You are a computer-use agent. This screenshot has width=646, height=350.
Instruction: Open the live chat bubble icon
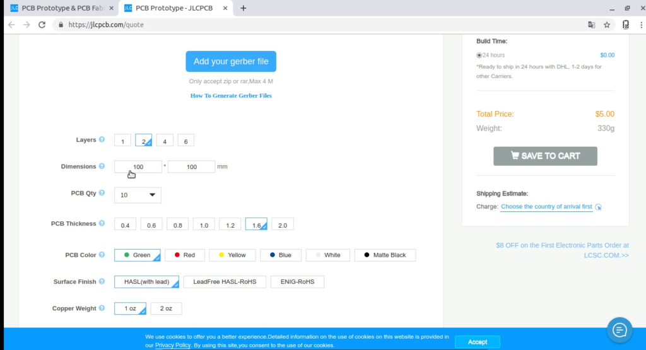pyautogui.click(x=620, y=330)
